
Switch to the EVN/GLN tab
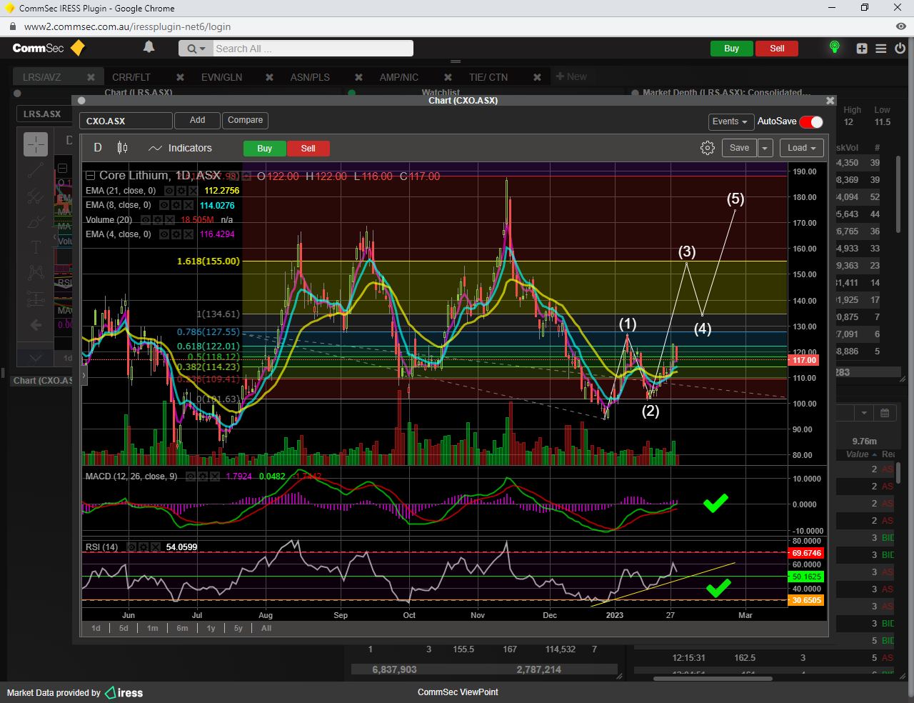tap(221, 77)
